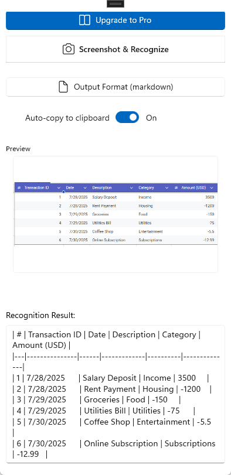Click the grip handle at panel top
The height and width of the screenshot is (475, 231).
115,4
